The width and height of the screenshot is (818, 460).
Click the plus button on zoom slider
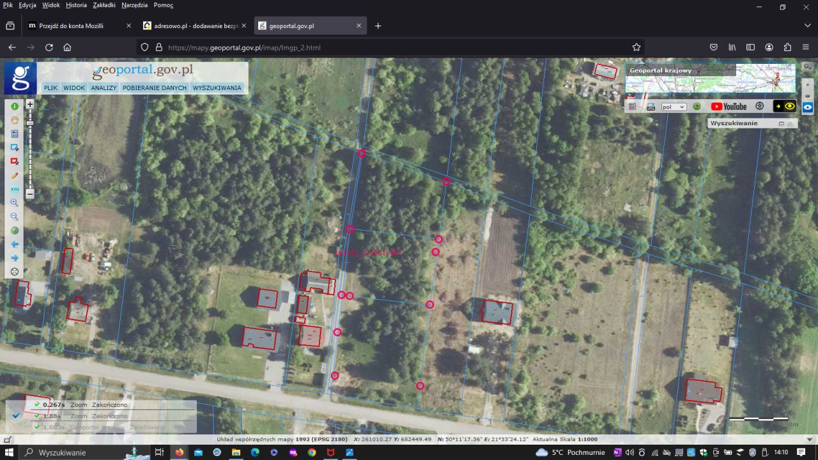(30, 104)
